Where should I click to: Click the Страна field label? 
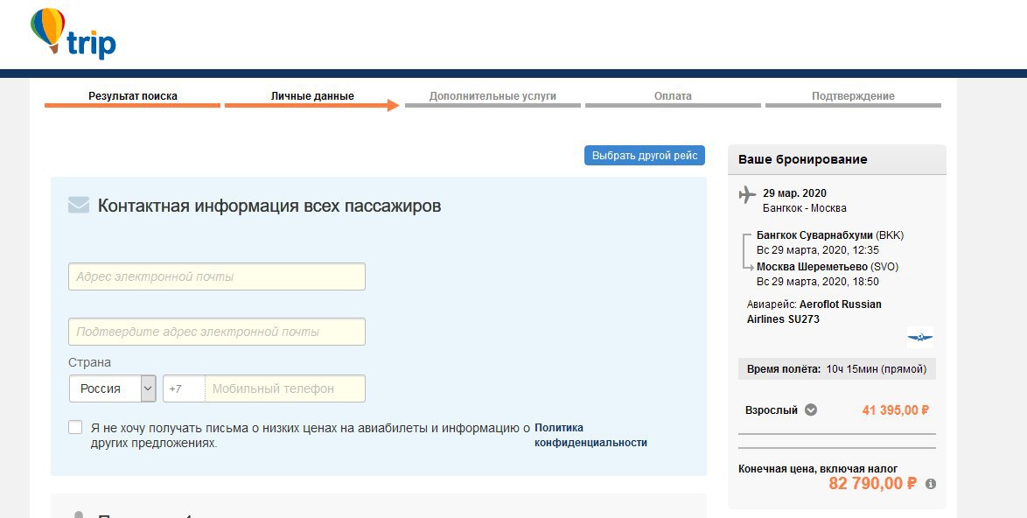[90, 362]
